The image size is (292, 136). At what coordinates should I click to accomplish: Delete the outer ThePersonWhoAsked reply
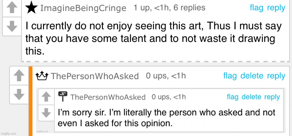pyautogui.click(x=252, y=76)
